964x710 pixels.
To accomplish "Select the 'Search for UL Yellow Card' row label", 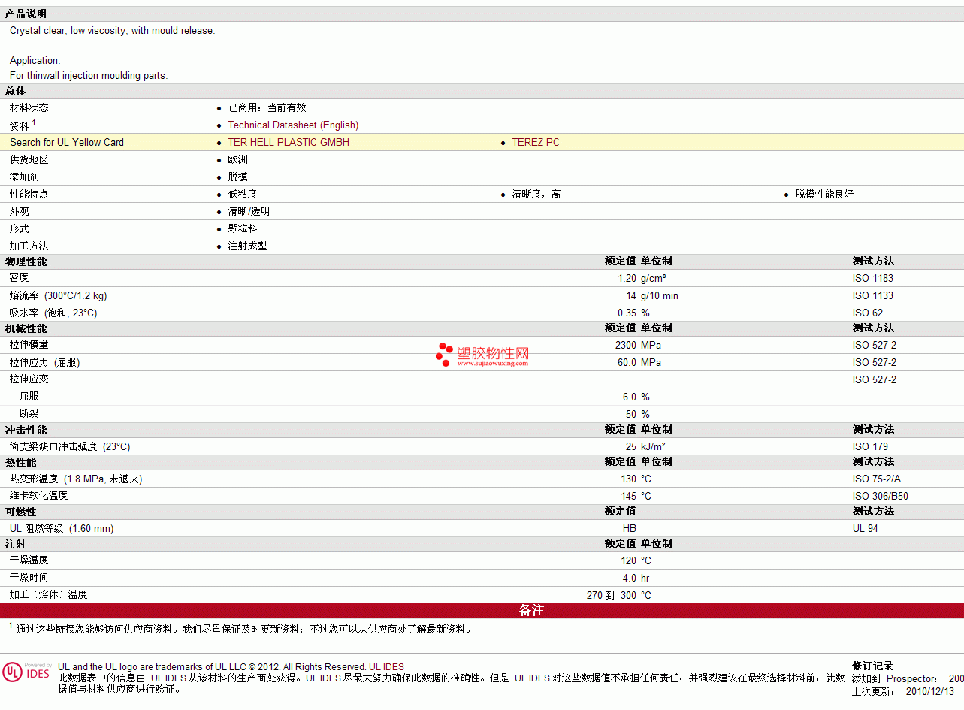I will [67, 143].
